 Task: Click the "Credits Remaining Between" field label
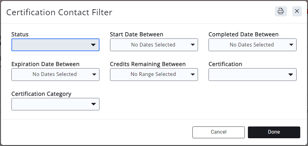coord(147,64)
